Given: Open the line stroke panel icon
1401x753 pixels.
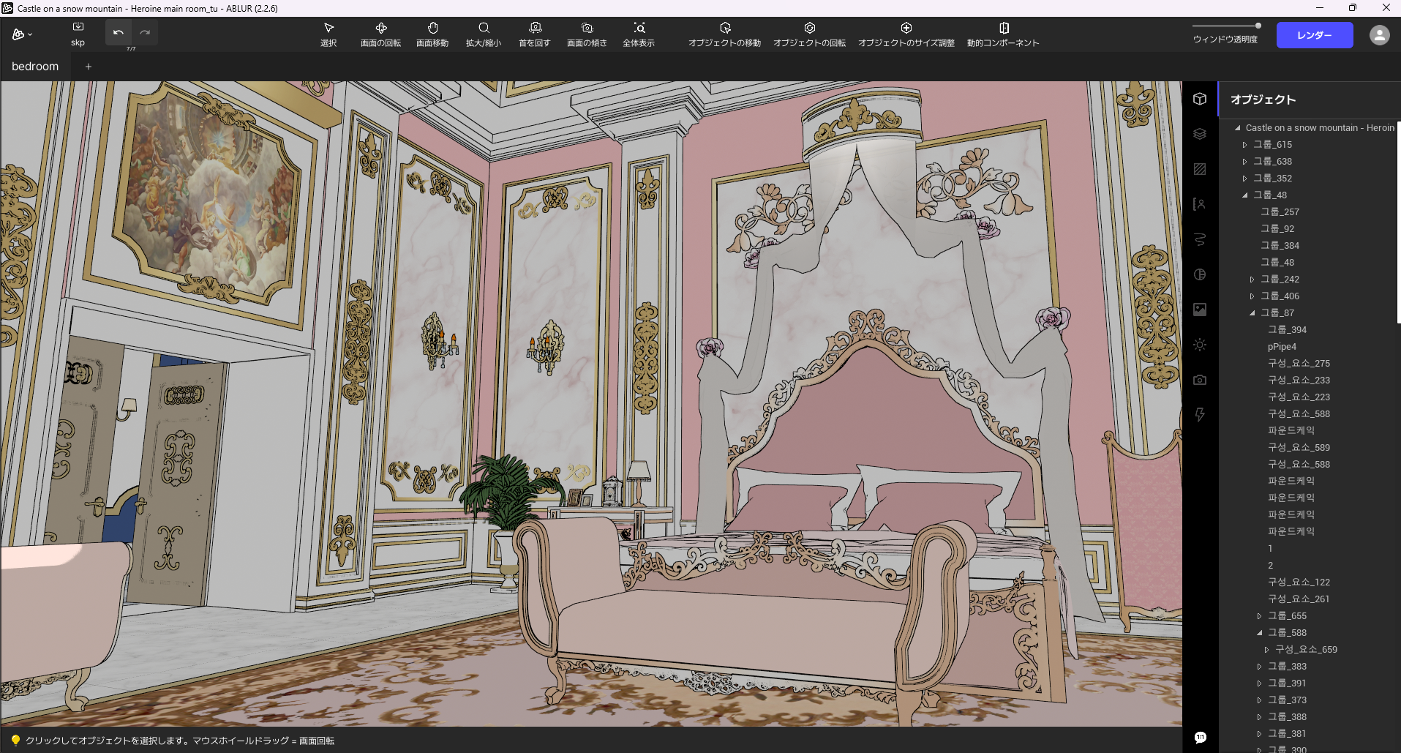Looking at the screenshot, I should point(1200,239).
